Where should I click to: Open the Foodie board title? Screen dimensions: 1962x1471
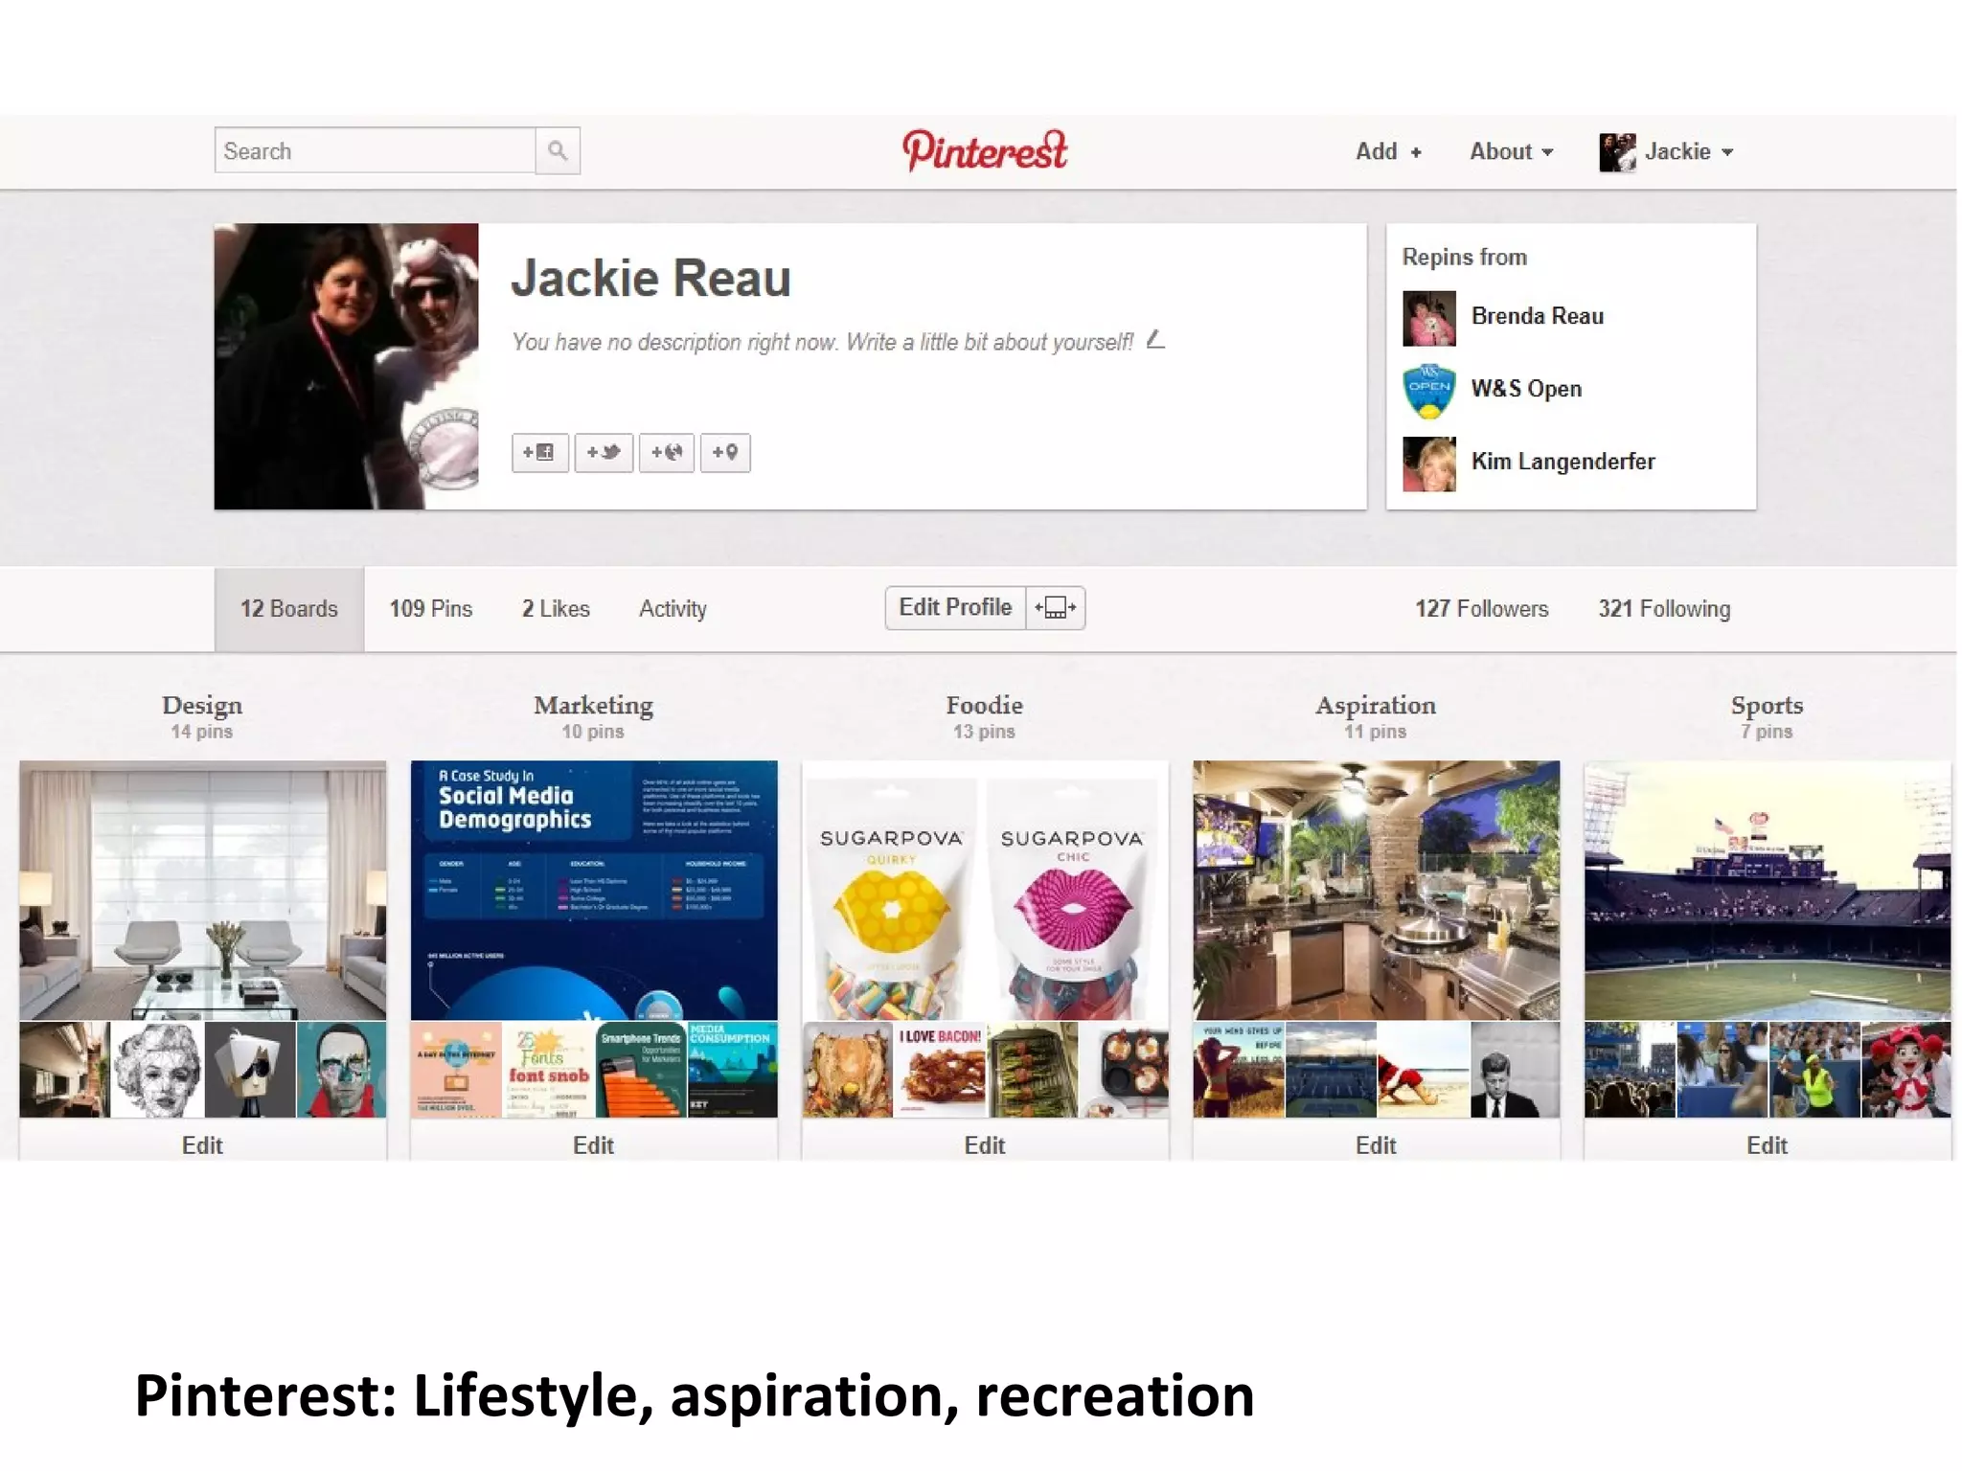pos(985,706)
